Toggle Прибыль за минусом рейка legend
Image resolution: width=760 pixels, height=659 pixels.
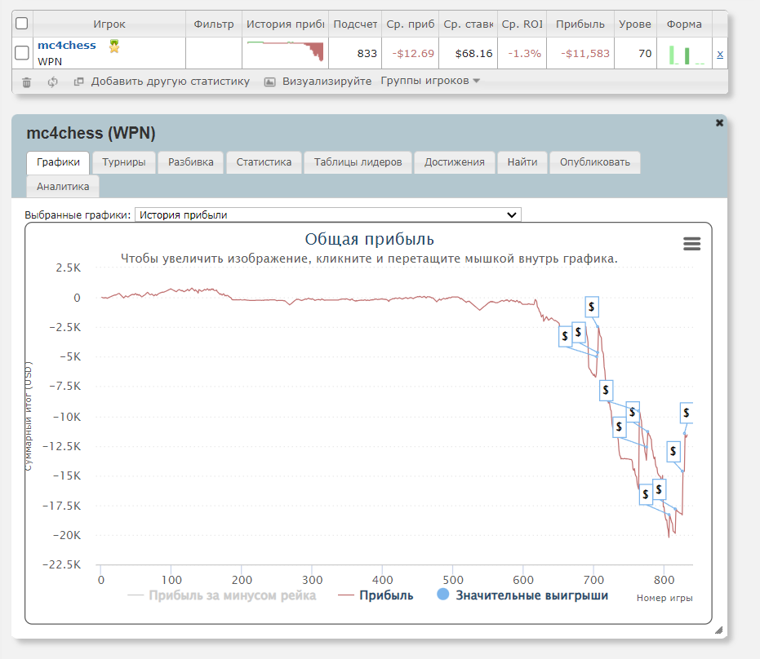[x=222, y=595]
